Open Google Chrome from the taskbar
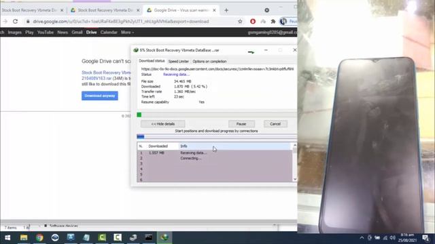 pyautogui.click(x=39, y=238)
